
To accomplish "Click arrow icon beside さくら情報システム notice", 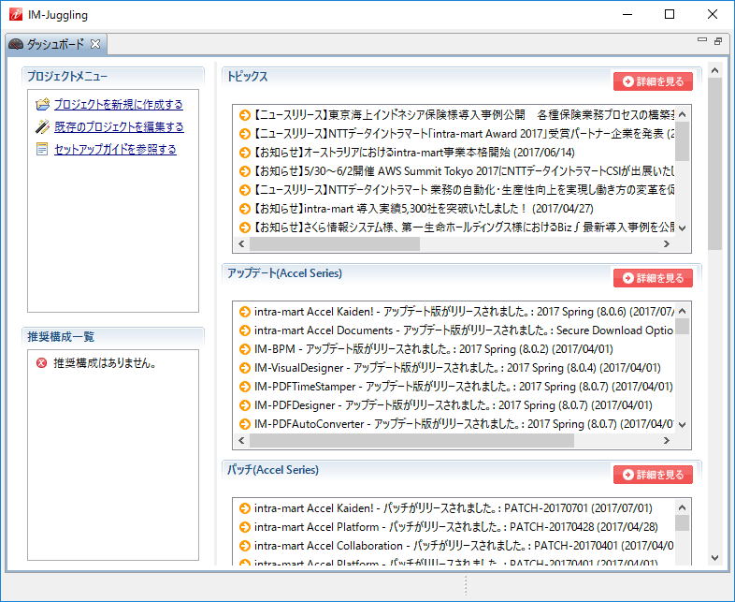I will [x=245, y=228].
